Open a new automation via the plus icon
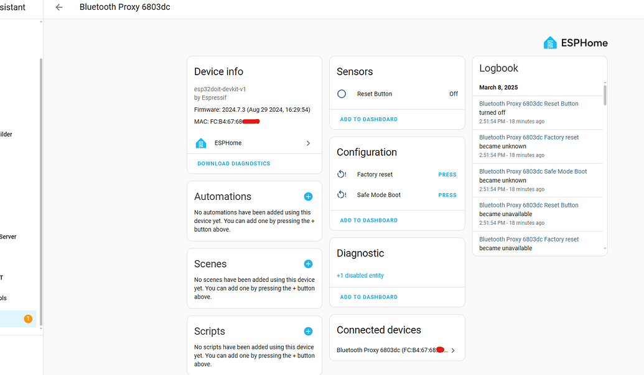The height and width of the screenshot is (375, 644). pyautogui.click(x=308, y=196)
